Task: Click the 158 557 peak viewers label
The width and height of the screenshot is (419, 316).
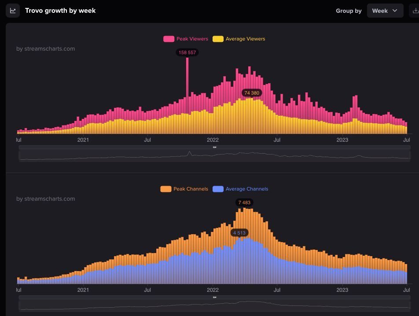Action: coord(187,53)
